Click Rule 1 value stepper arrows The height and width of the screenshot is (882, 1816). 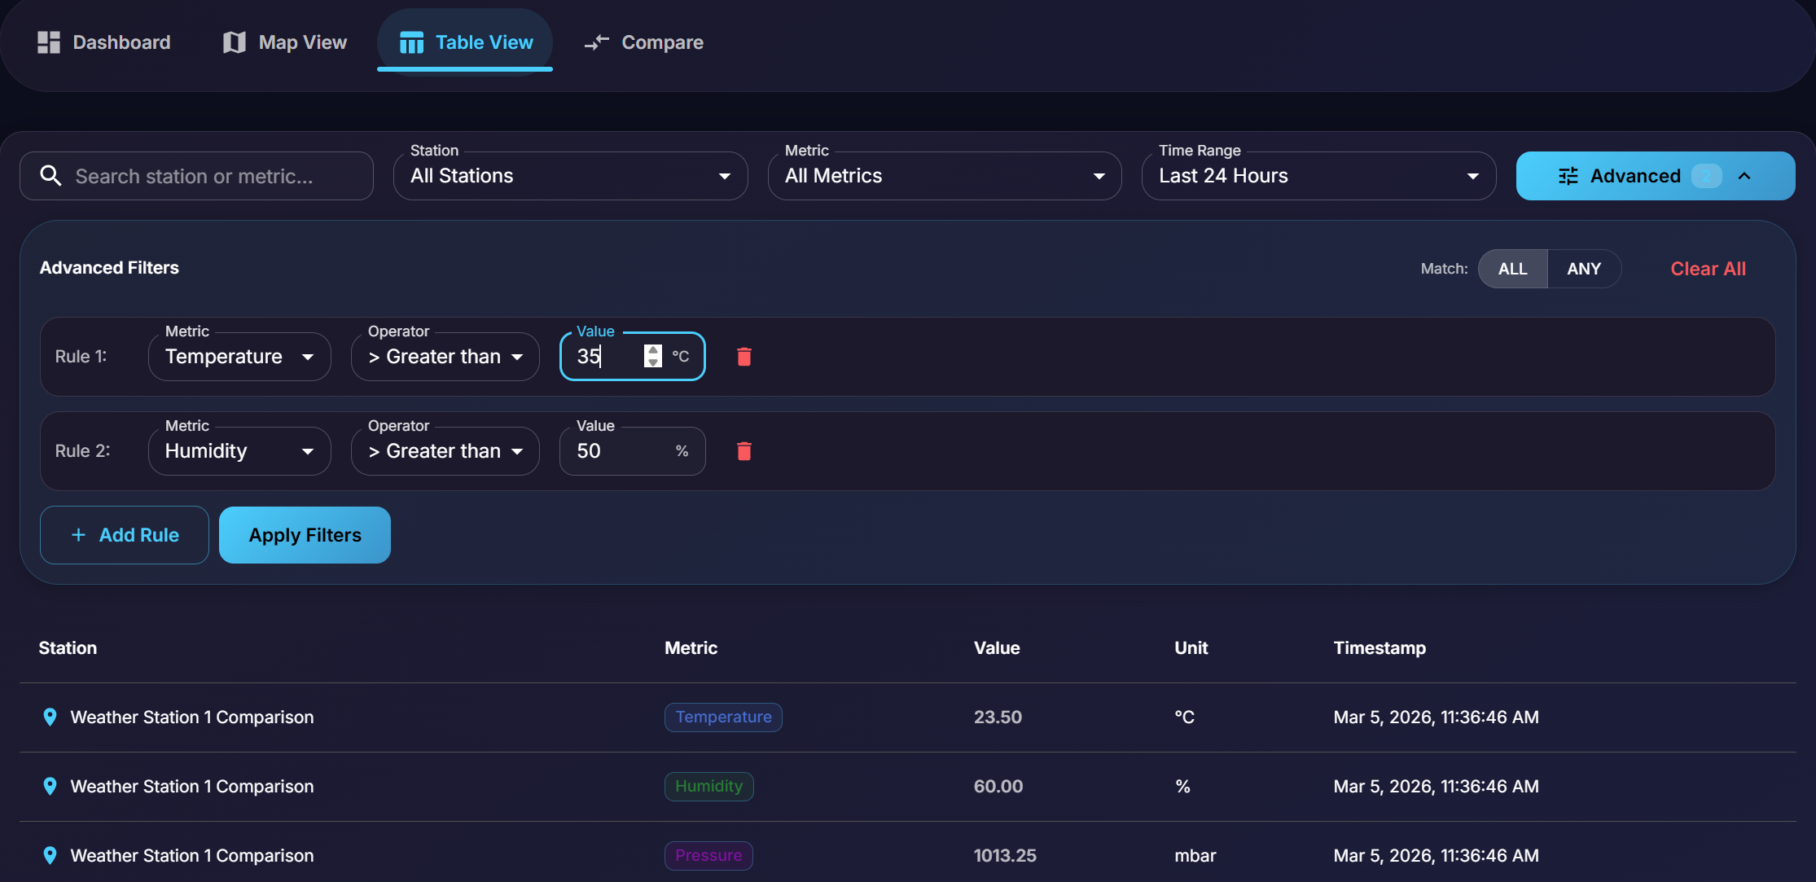[652, 356]
